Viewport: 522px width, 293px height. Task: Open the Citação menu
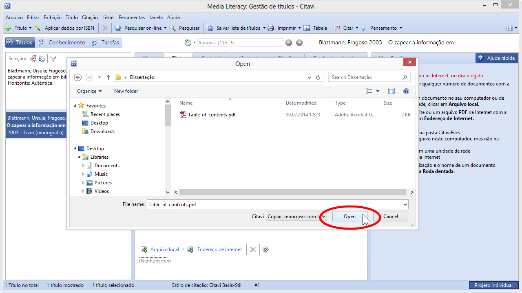tap(90, 17)
